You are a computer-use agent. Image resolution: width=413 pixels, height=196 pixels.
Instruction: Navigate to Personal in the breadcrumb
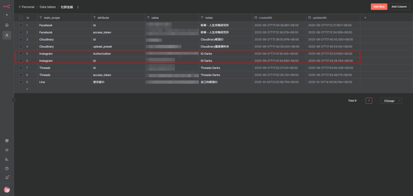27,7
